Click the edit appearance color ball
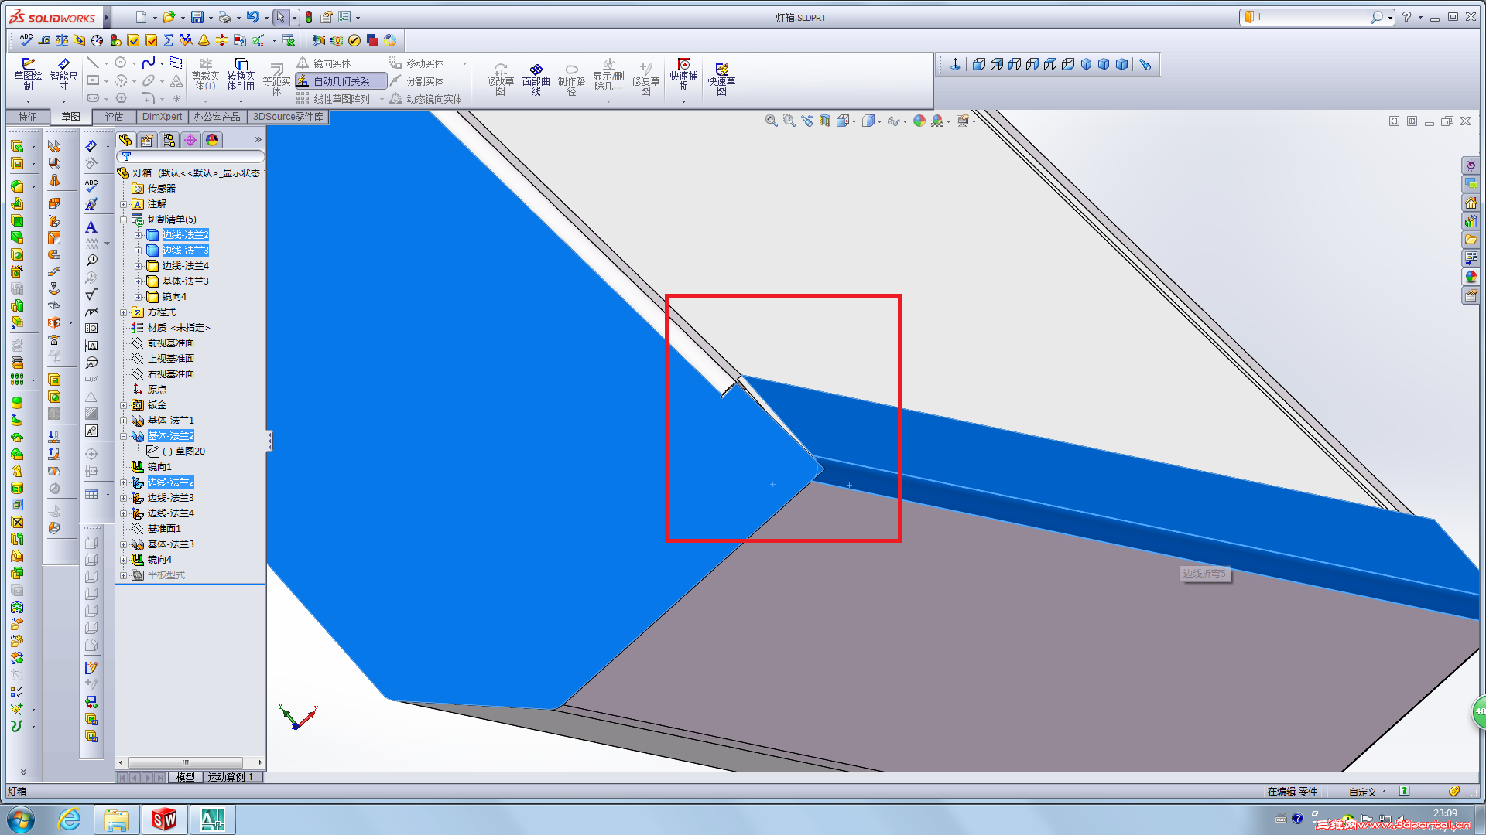This screenshot has height=835, width=1486. (x=919, y=121)
